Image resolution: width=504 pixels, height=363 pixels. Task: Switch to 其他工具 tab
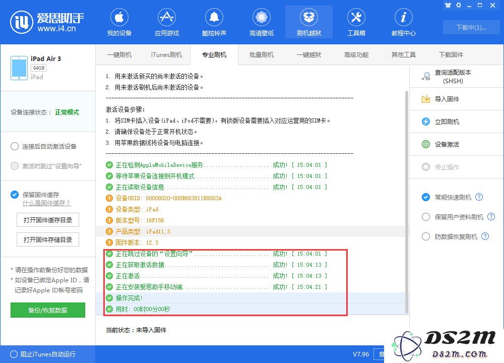point(403,54)
